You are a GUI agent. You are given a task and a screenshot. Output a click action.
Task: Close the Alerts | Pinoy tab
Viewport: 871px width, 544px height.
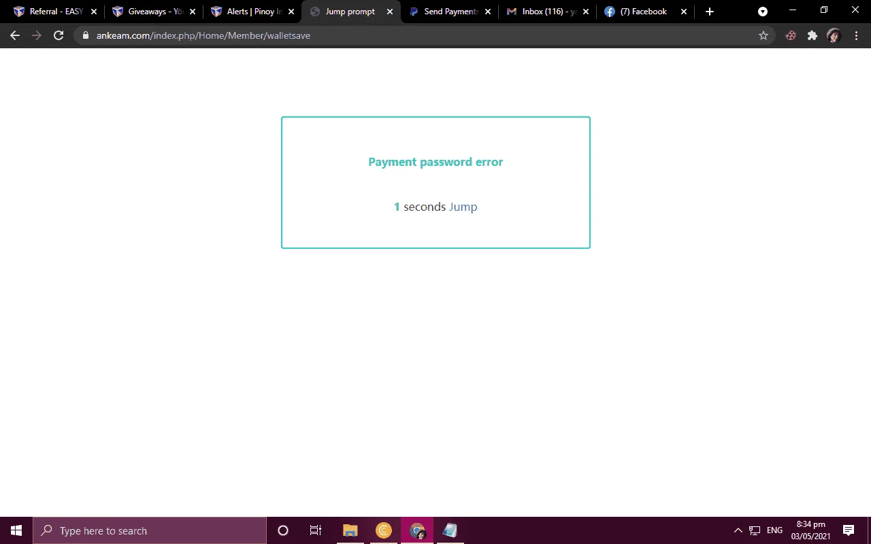point(291,12)
